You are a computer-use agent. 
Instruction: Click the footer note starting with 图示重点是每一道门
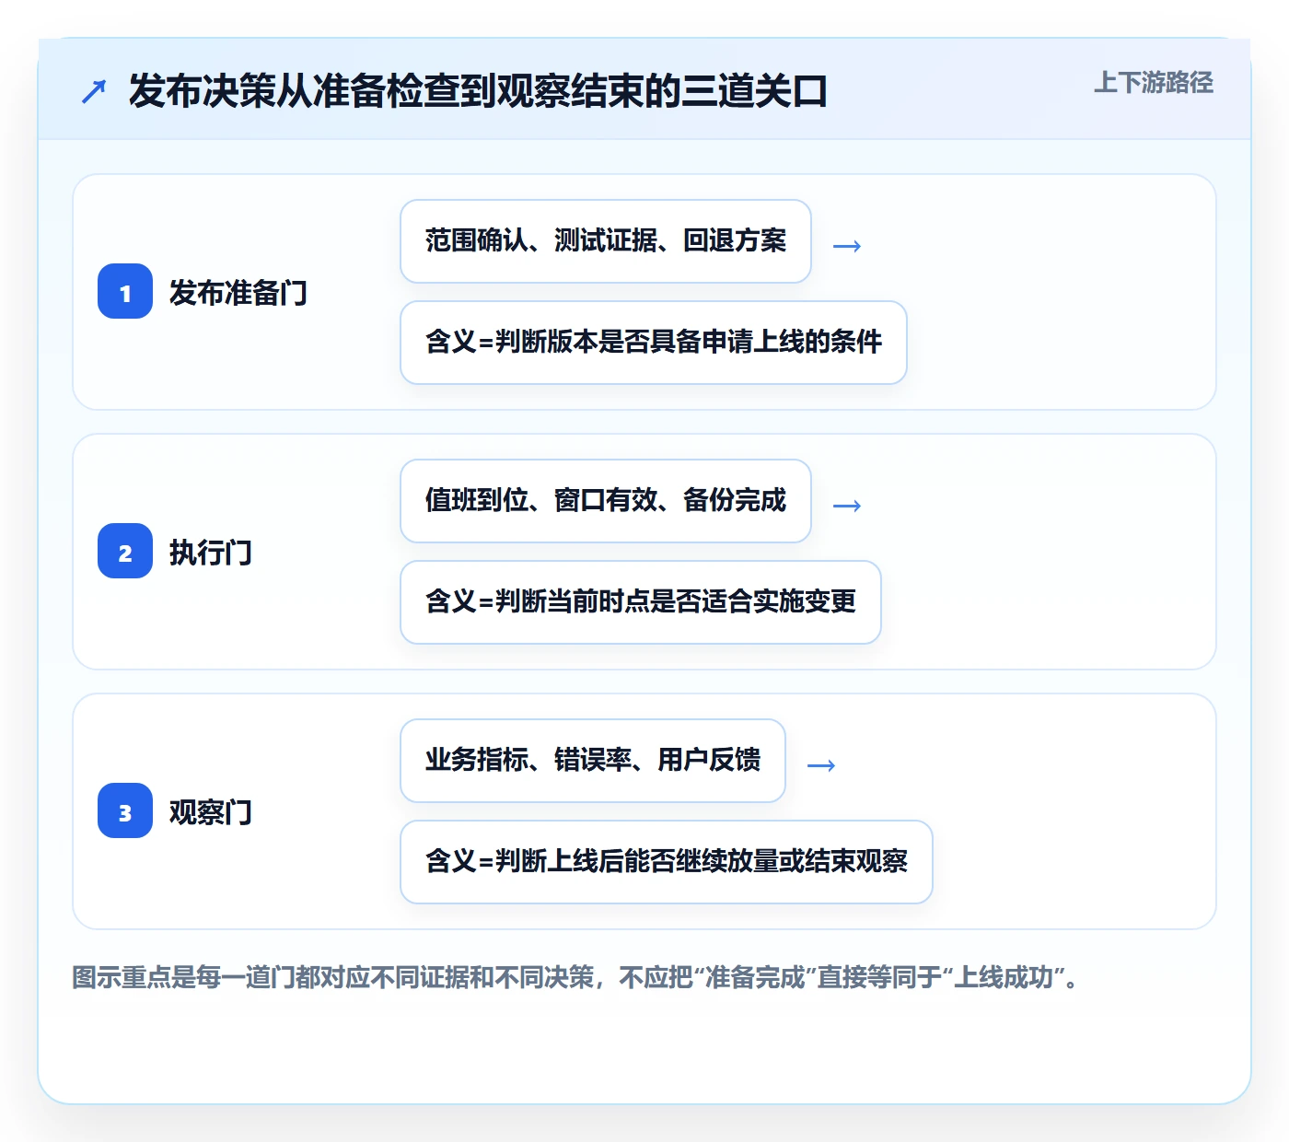point(575,977)
